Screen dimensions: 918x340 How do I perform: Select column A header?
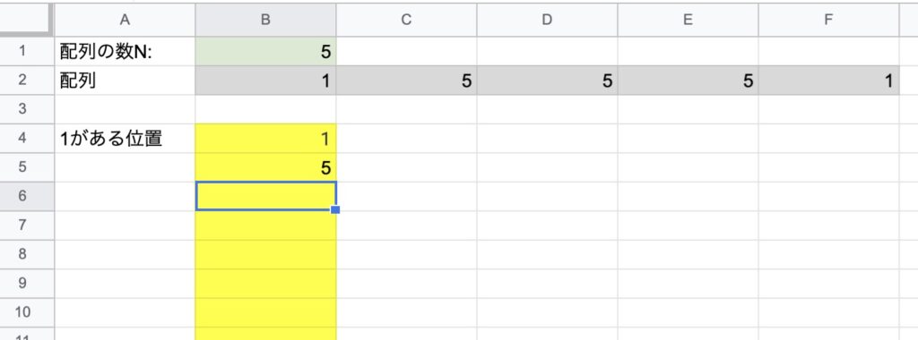click(125, 20)
